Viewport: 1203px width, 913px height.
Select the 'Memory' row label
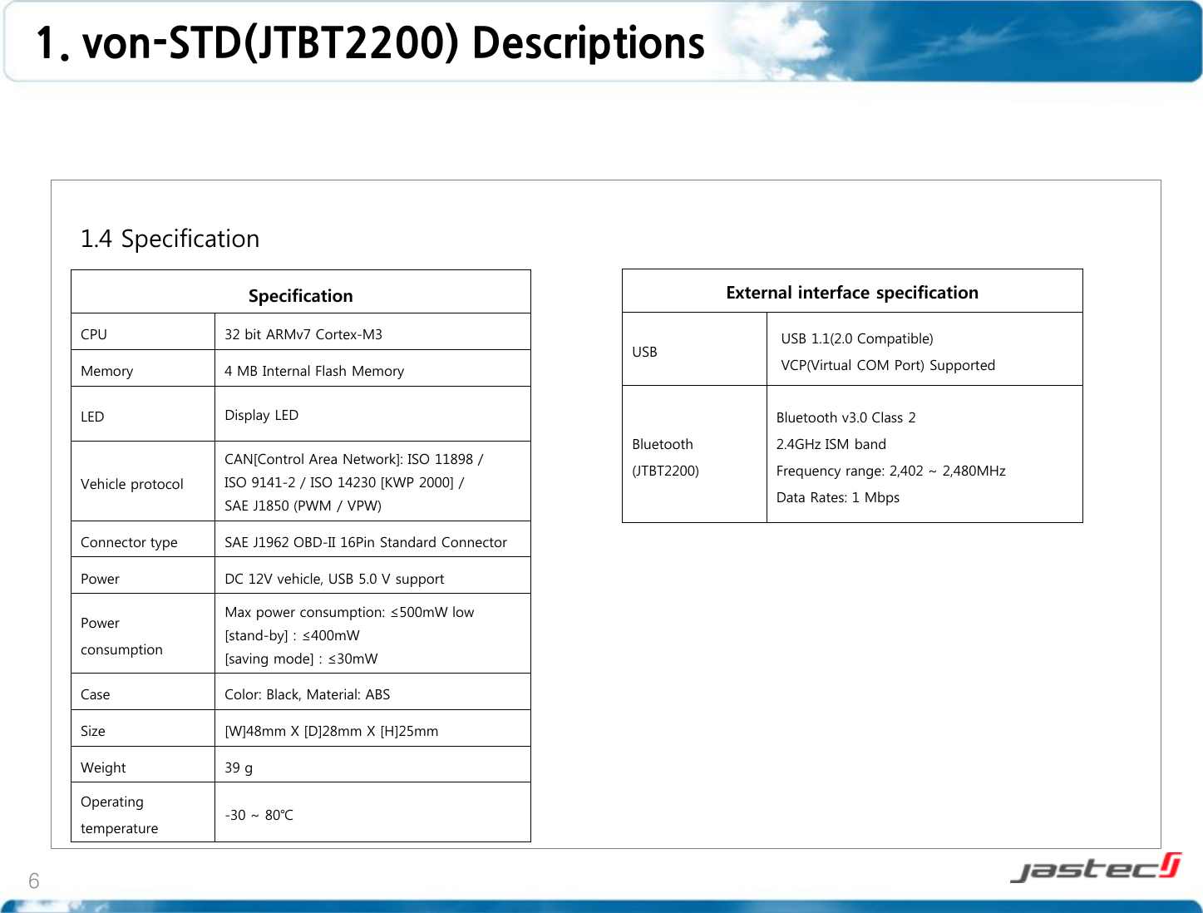[106, 371]
